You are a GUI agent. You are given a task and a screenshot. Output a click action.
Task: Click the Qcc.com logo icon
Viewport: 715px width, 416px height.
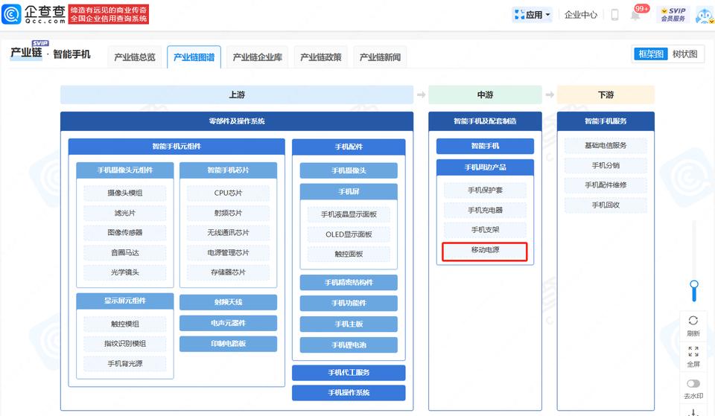[12, 14]
